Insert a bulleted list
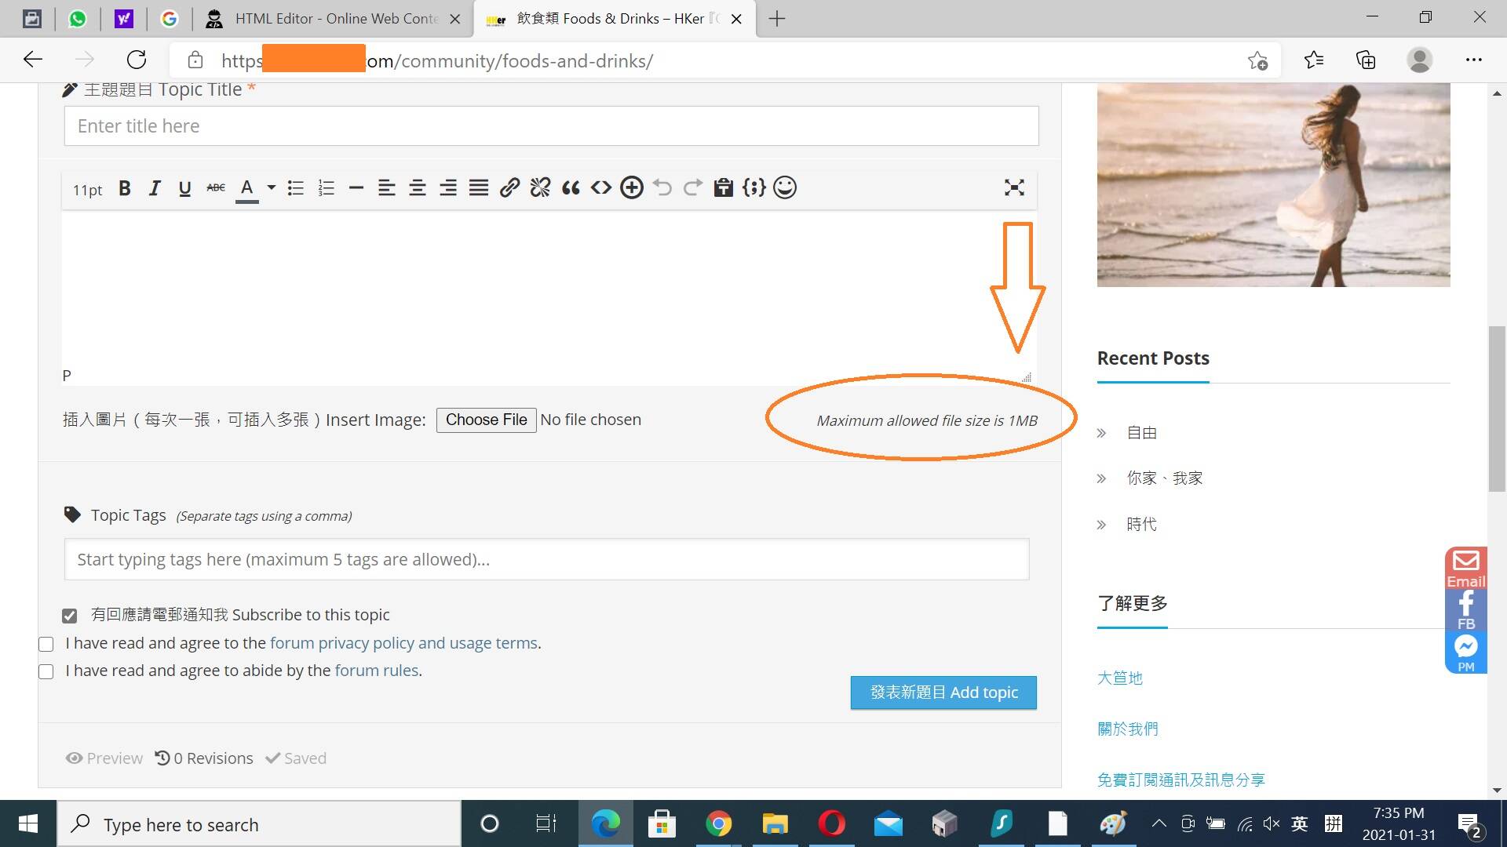 tap(295, 187)
